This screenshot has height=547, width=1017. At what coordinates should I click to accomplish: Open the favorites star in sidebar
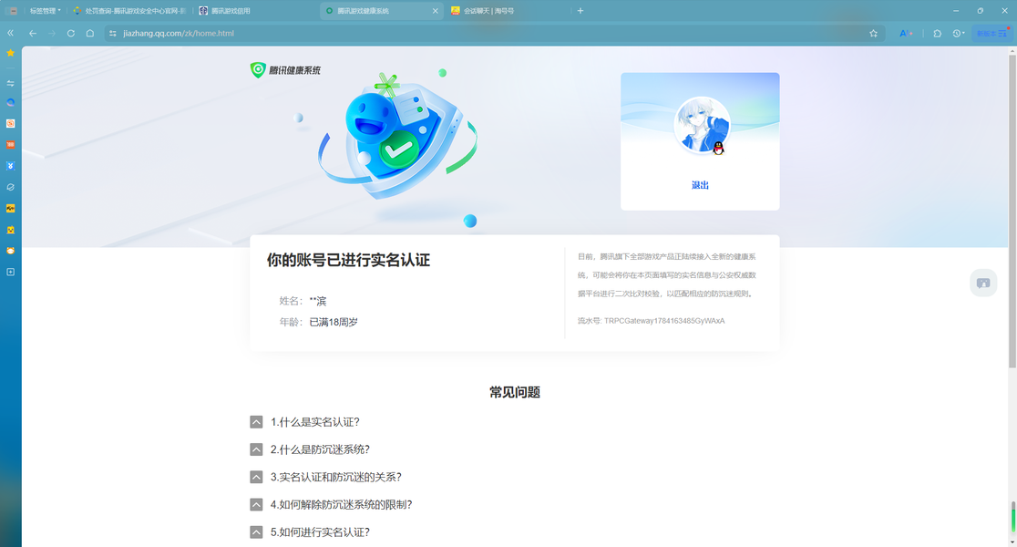point(10,53)
